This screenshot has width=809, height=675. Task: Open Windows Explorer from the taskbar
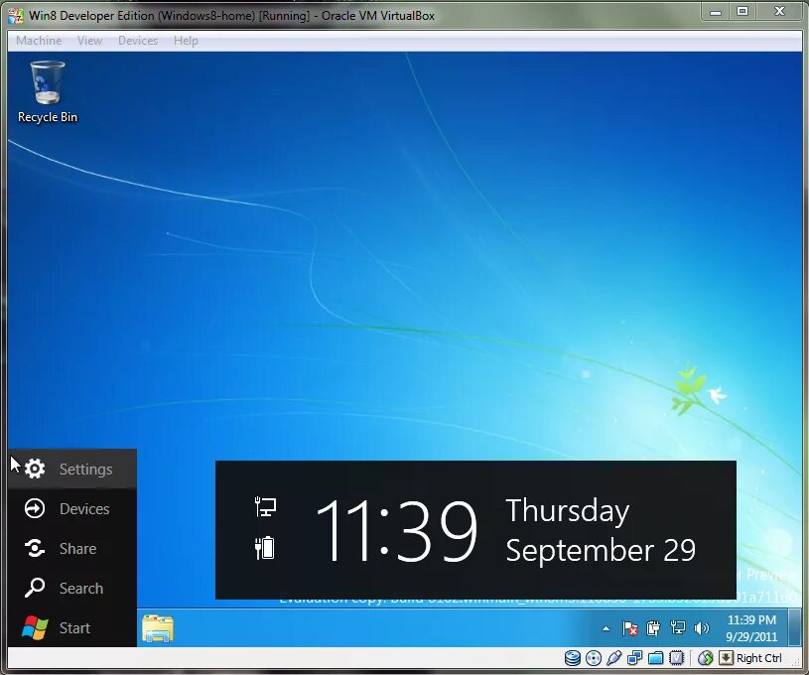pos(158,628)
